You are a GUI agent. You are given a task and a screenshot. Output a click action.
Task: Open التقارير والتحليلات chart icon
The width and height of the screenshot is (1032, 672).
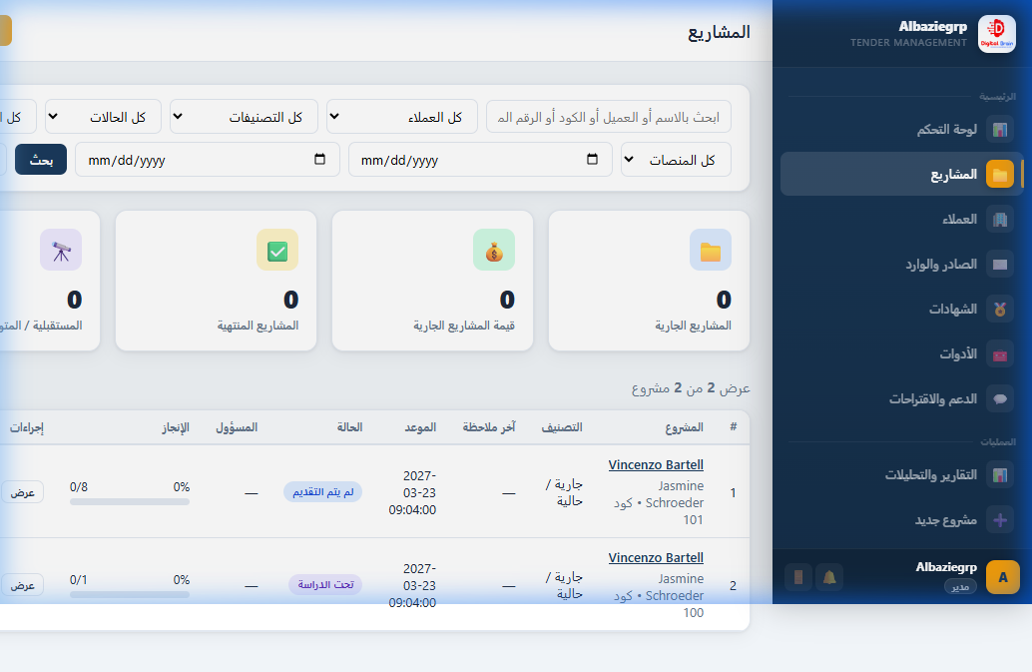pos(1000,474)
